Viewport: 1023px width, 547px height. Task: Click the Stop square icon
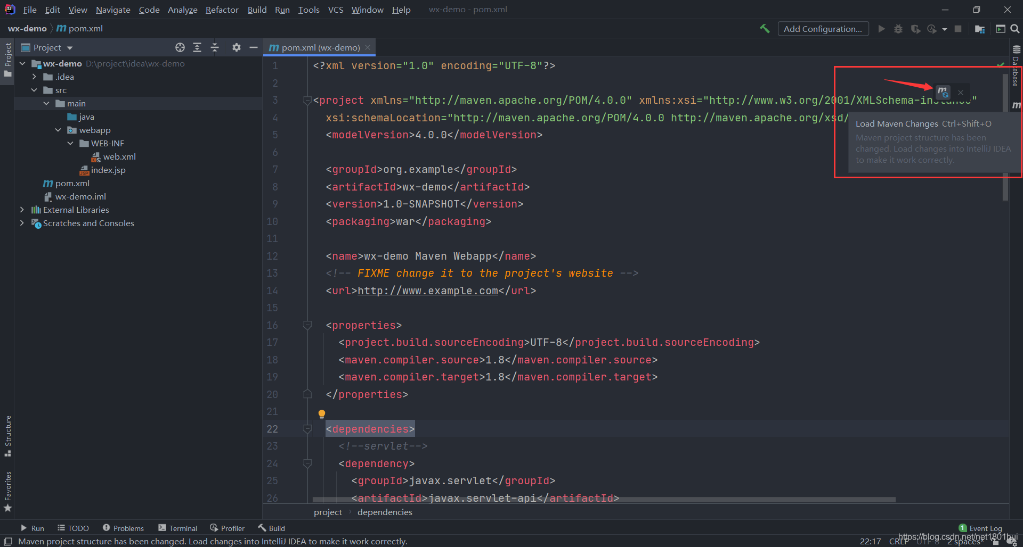click(958, 29)
